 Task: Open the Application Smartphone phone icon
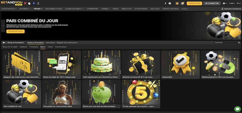click(x=222, y=9)
